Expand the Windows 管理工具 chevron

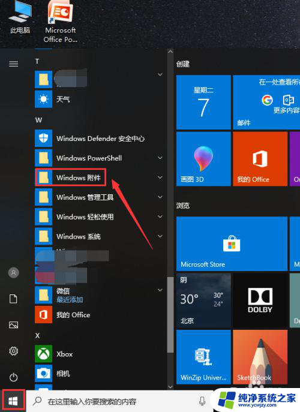tap(160, 197)
